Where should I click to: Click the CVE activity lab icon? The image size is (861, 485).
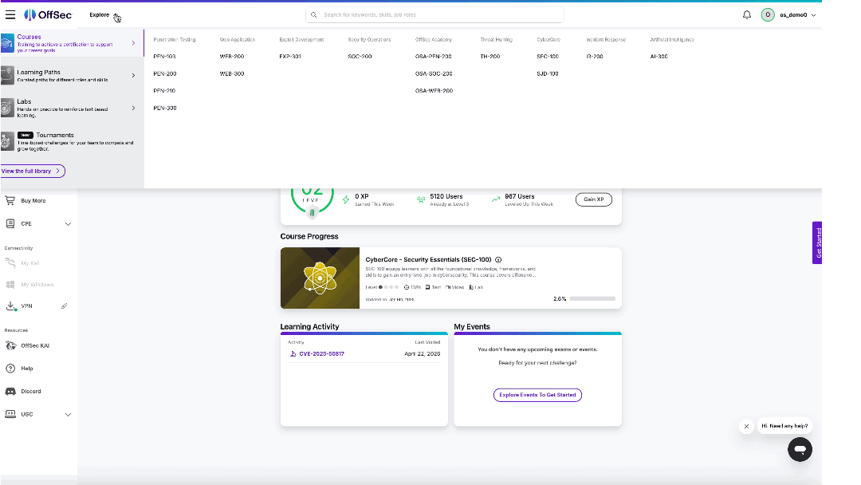tap(293, 353)
